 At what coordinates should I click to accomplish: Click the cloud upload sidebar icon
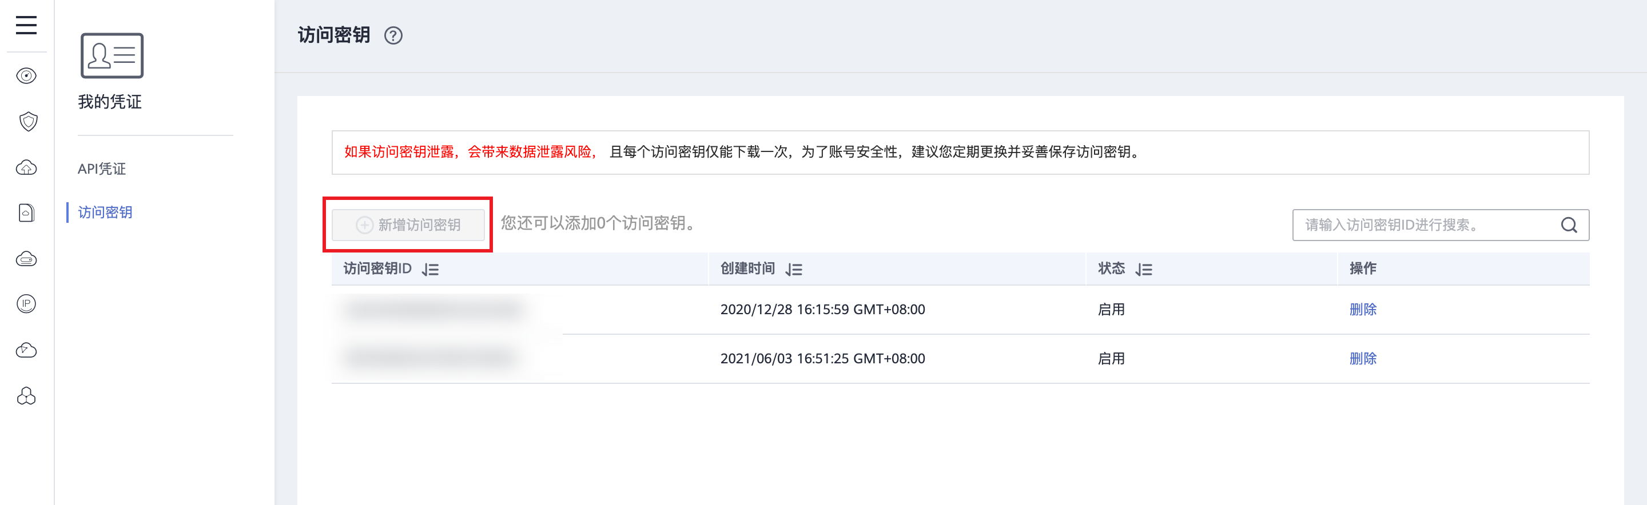click(x=26, y=167)
